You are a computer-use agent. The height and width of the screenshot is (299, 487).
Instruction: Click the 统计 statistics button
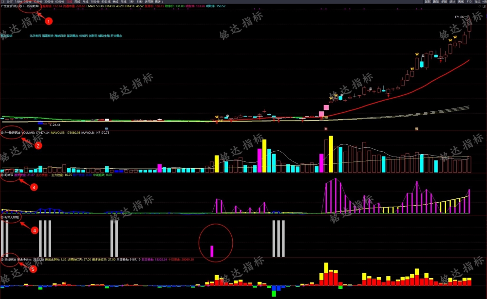tap(452, 1)
